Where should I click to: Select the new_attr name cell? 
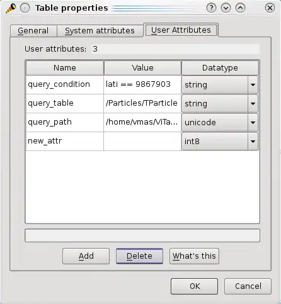coord(65,141)
